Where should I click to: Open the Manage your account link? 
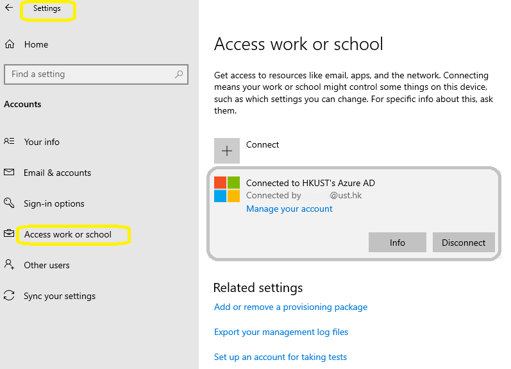coord(289,209)
